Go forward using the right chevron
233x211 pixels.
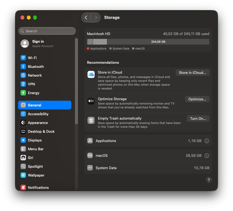click(96, 18)
